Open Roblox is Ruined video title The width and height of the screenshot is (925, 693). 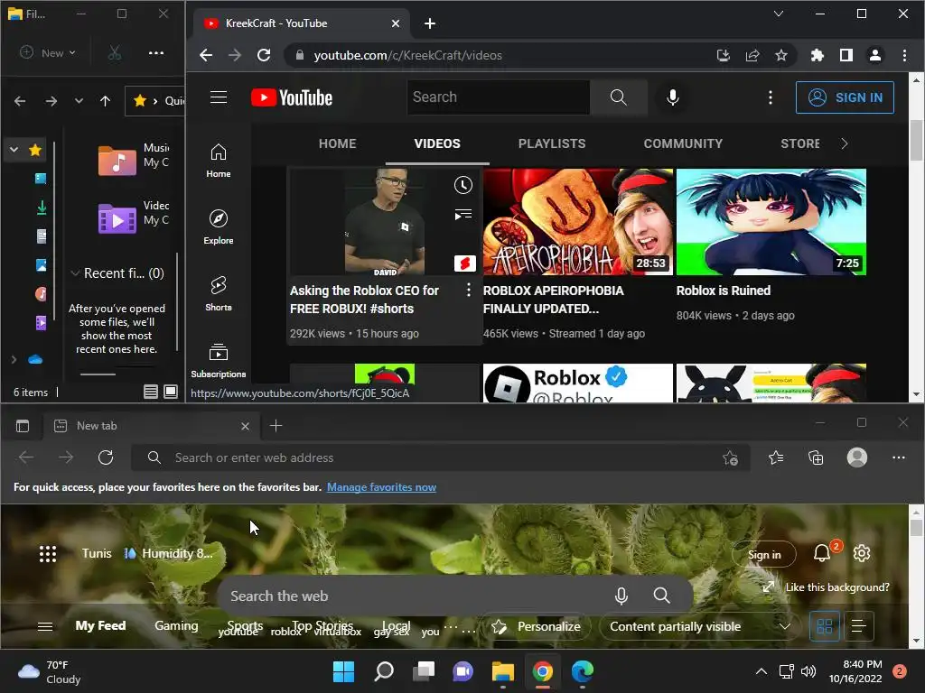724,291
